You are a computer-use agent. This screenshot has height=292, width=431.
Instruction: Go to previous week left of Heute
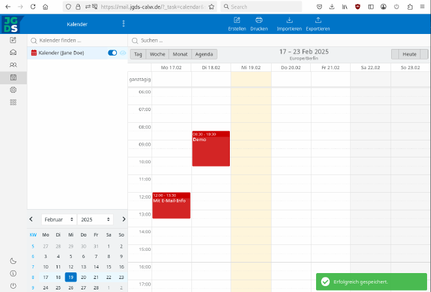click(395, 54)
